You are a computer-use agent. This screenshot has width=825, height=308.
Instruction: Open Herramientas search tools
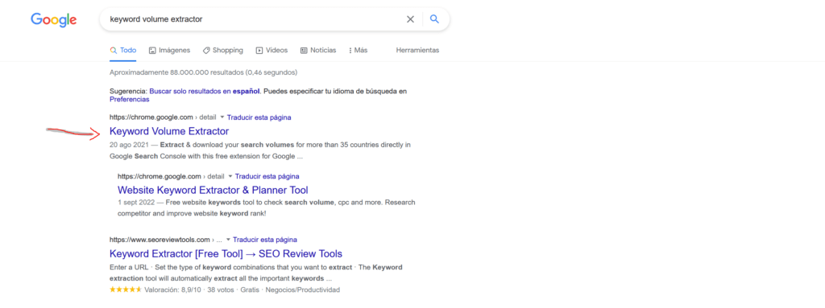[x=417, y=51]
